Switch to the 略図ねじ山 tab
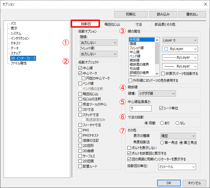The height and width of the screenshot is (188, 210). point(112,24)
